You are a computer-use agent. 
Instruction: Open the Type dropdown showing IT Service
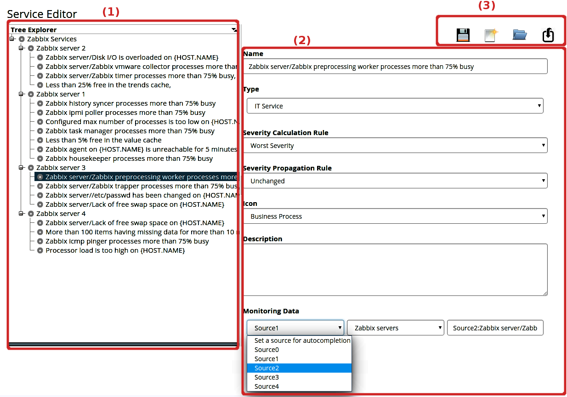click(x=395, y=106)
